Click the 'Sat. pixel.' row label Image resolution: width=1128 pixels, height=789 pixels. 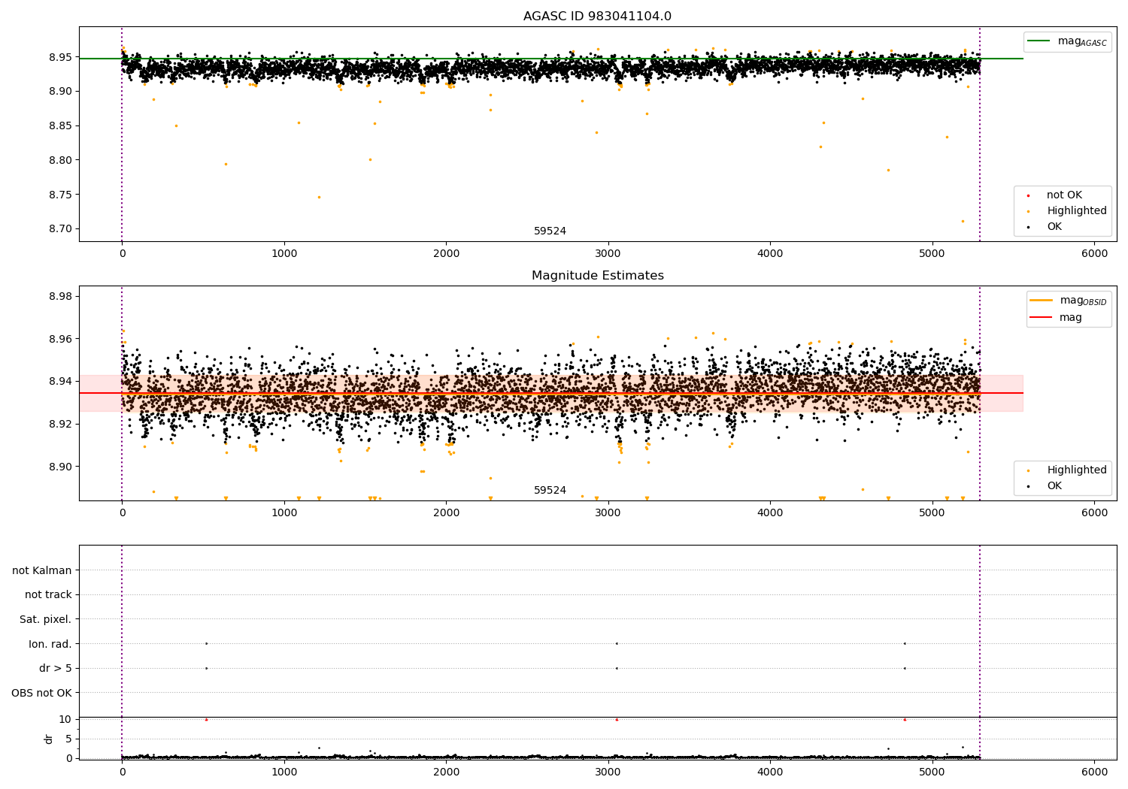46,620
